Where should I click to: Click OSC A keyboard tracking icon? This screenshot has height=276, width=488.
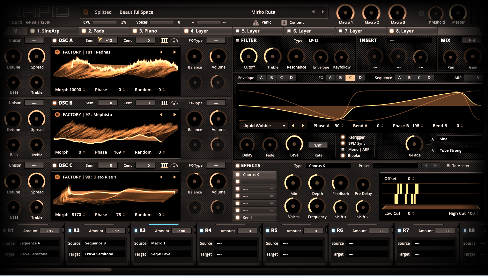[x=164, y=40]
